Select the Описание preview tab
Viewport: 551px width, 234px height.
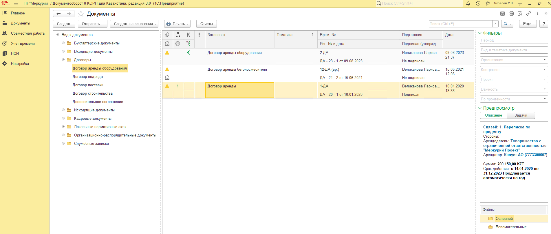point(493,115)
